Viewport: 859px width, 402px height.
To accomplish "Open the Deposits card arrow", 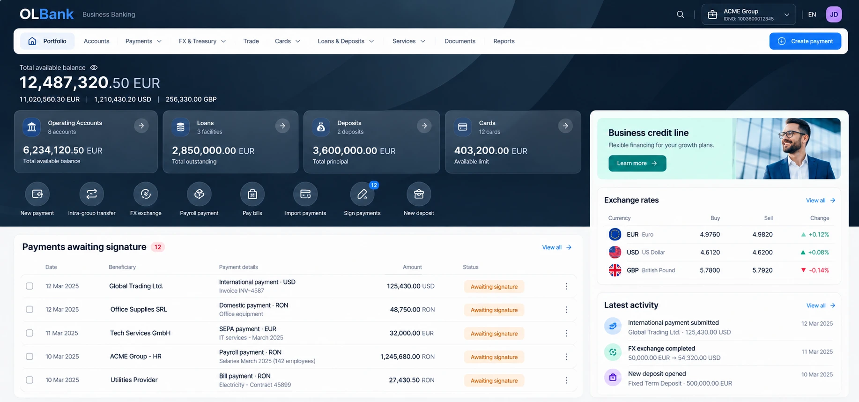I will point(424,126).
